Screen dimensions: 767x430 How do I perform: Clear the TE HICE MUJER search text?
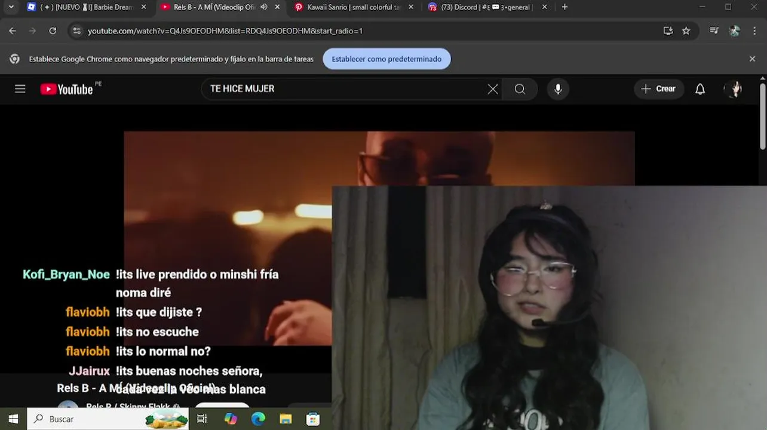[x=493, y=89]
